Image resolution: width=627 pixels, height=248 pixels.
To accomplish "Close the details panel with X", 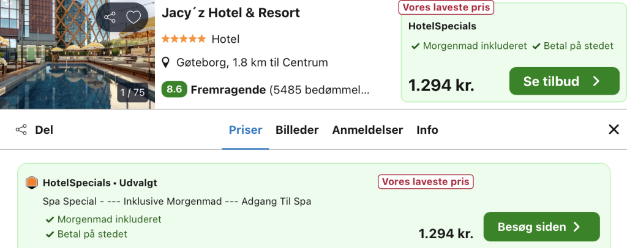I will coord(614,129).
